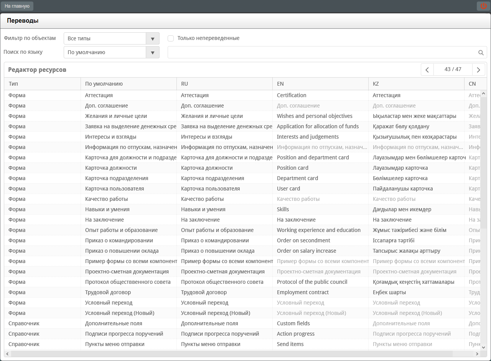This screenshot has height=361, width=491.
Task: Select EN cell 'Certification'
Action: pyautogui.click(x=321, y=95)
